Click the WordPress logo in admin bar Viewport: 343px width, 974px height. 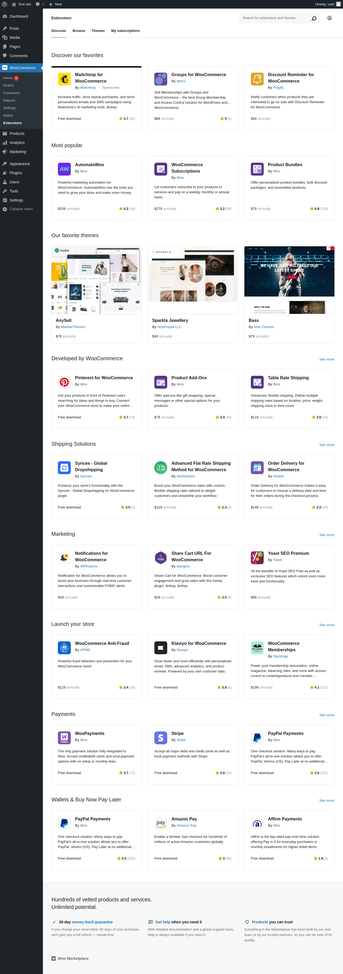[x=5, y=4]
